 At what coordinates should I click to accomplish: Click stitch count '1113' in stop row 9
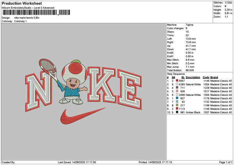click(x=182, y=109)
